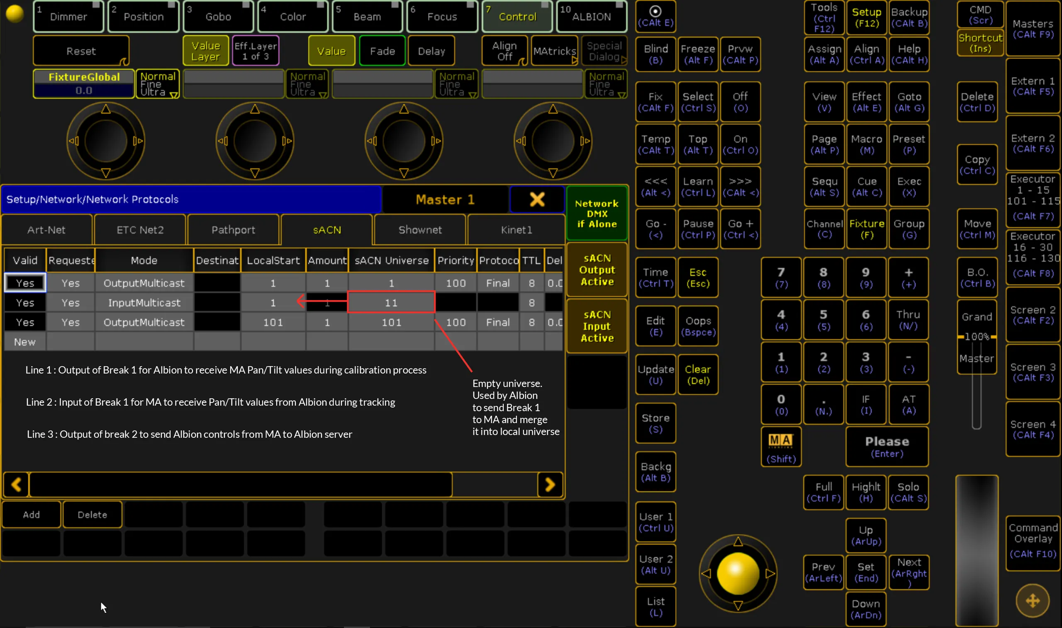Click the yellow trackball center
The width and height of the screenshot is (1062, 628).
(x=738, y=573)
